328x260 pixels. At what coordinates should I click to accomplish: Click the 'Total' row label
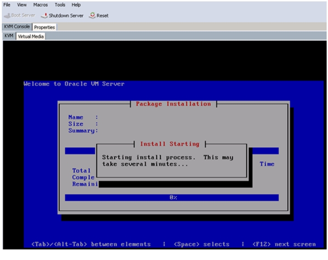point(81,171)
